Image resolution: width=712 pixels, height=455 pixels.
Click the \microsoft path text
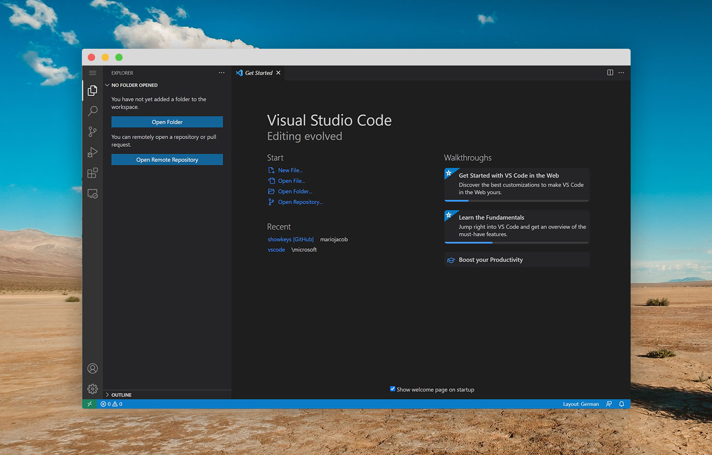tap(304, 250)
